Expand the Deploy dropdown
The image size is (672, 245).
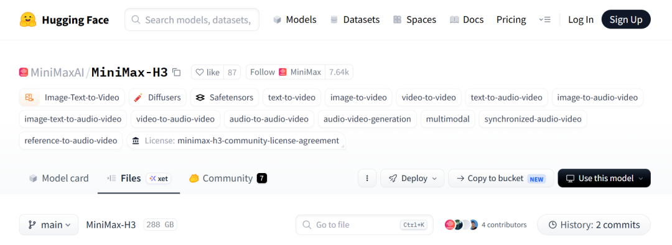point(413,178)
